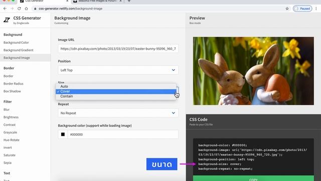This screenshot has height=181, width=321.
Task: Click the Preview panel heading
Action: click(197, 18)
